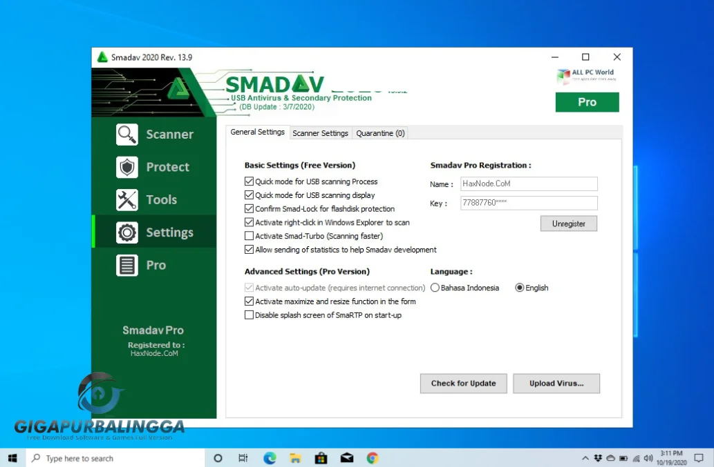Select Bahasa Indonesia language option

pyautogui.click(x=435, y=288)
